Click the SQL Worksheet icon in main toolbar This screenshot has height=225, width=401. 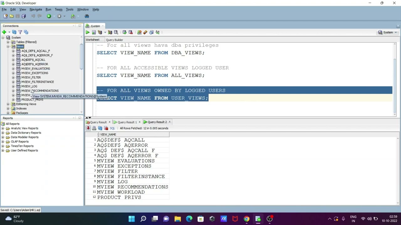click(x=73, y=16)
